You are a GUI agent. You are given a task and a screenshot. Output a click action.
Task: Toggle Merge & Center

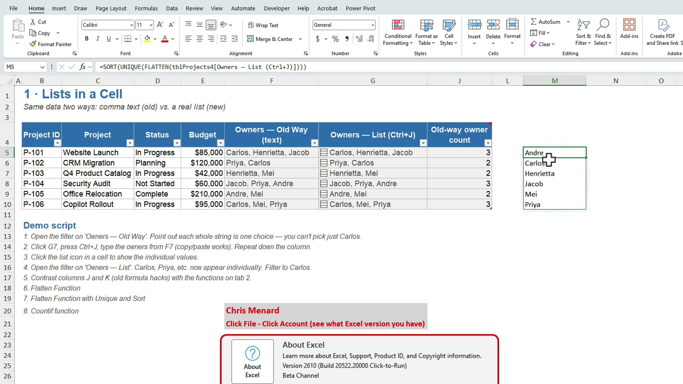[270, 39]
